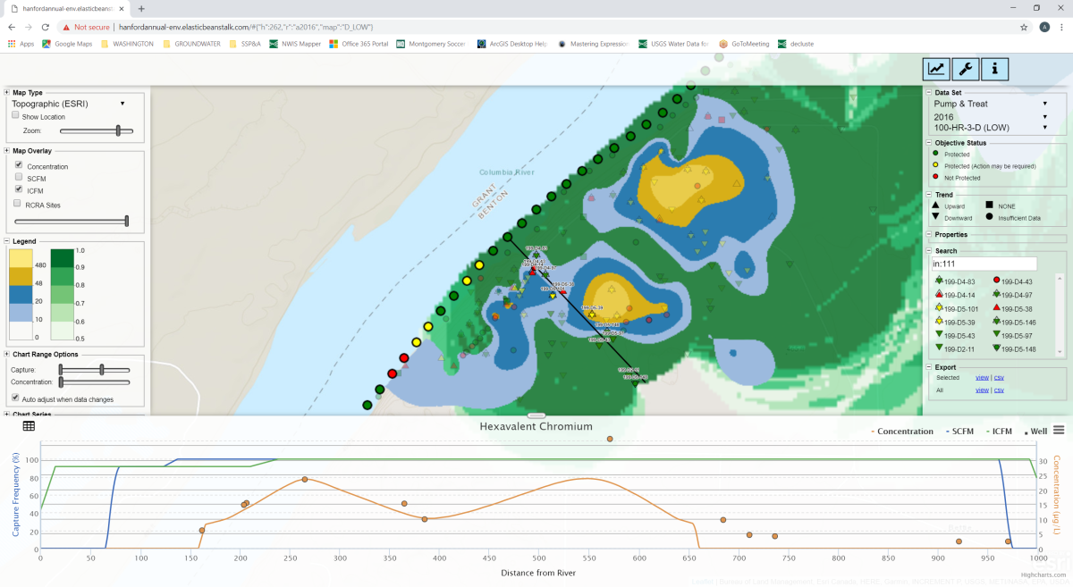
Task: Open the Highcharts hamburger menu icon
Action: (1059, 431)
